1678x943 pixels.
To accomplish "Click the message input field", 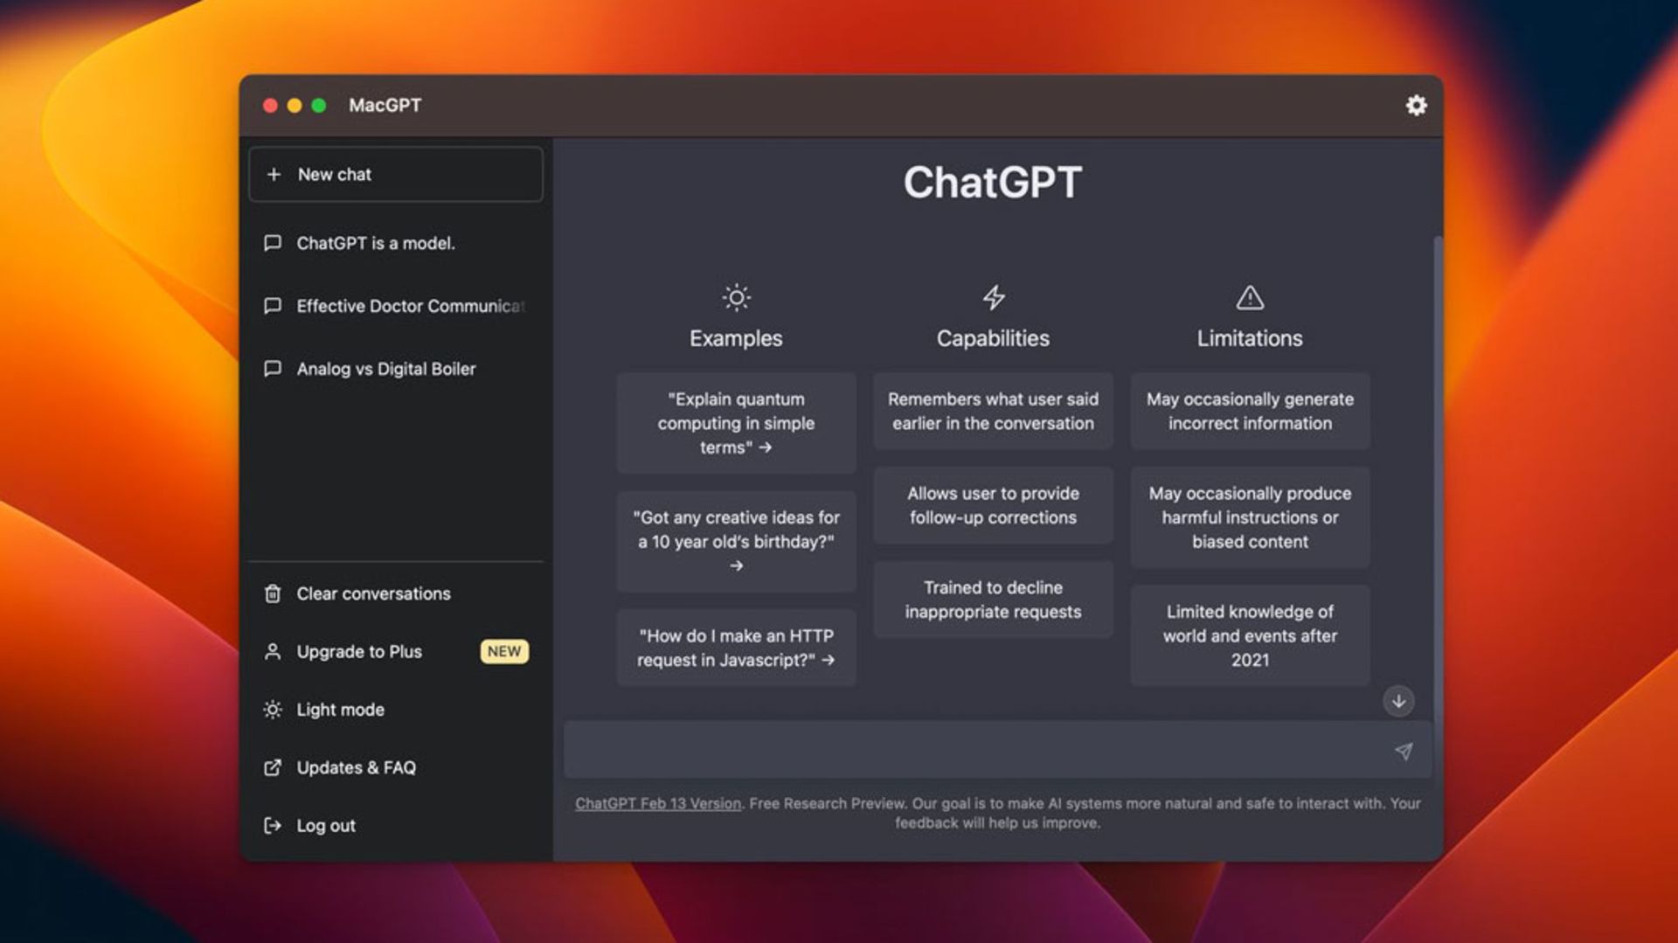I will [x=996, y=750].
